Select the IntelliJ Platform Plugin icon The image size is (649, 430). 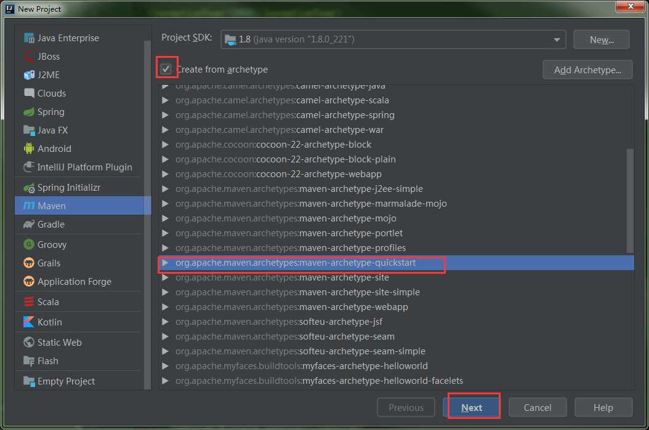(29, 167)
